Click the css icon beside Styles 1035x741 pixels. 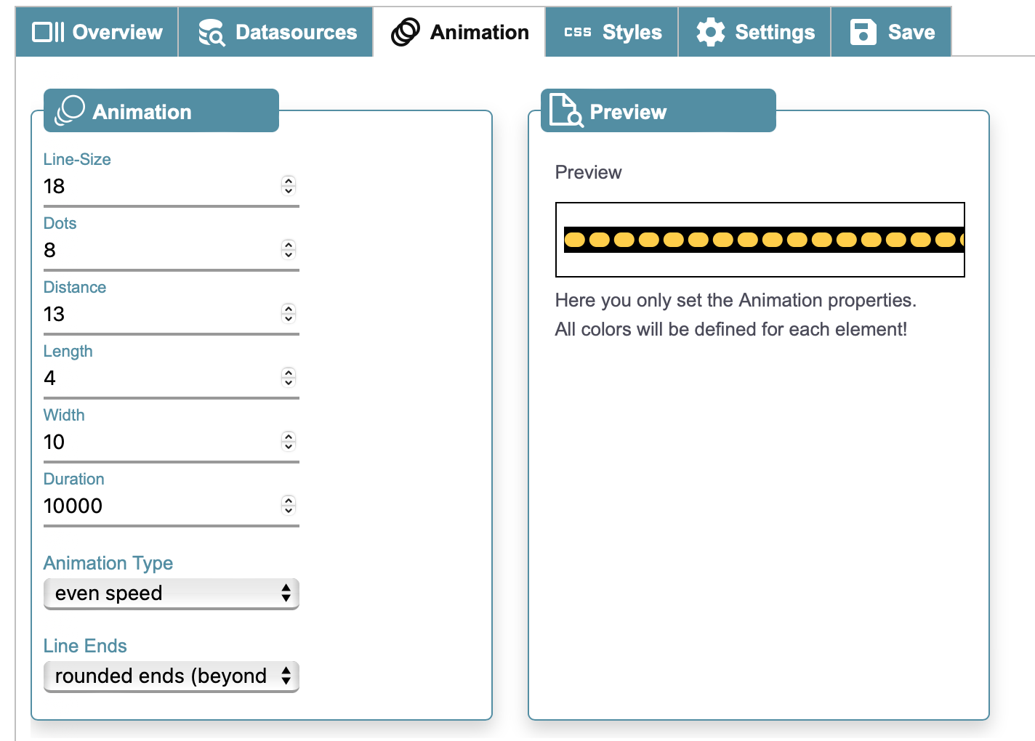[578, 32]
